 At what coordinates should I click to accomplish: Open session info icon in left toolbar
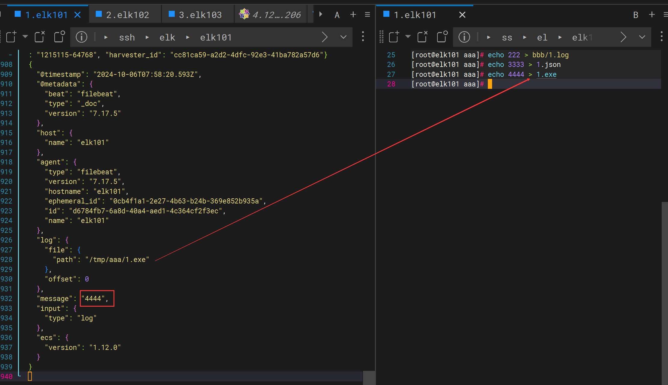pos(81,37)
